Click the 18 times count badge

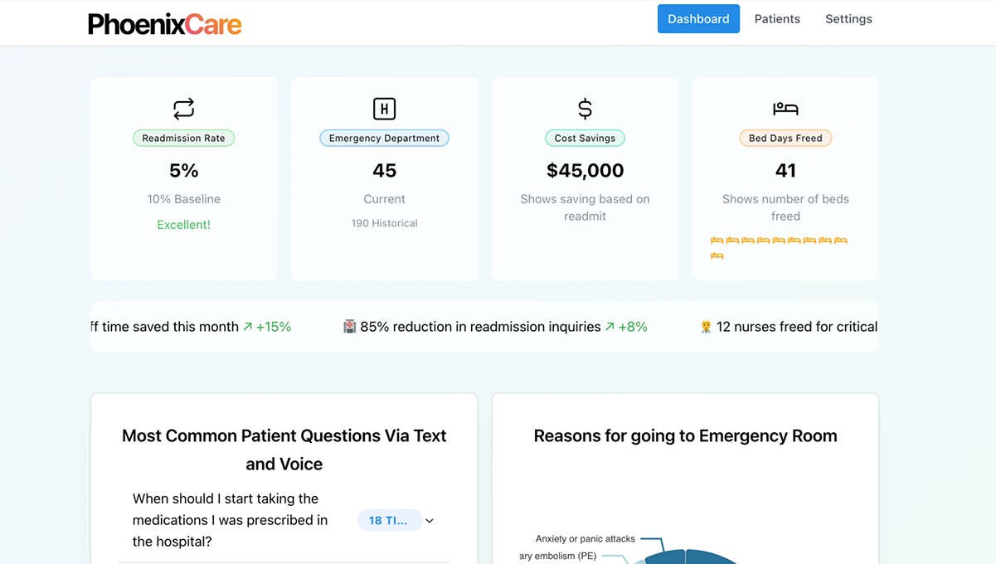click(x=388, y=521)
